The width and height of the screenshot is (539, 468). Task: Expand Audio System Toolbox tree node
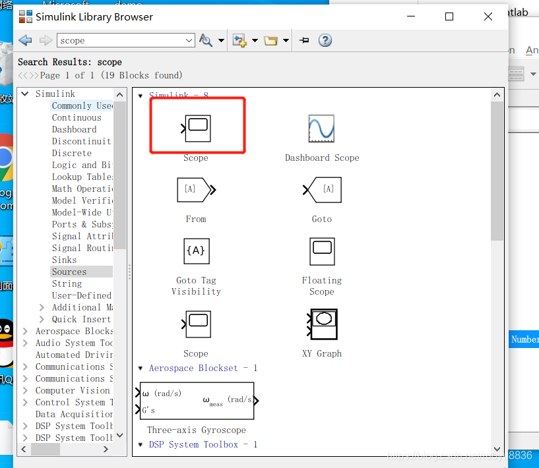(25, 343)
